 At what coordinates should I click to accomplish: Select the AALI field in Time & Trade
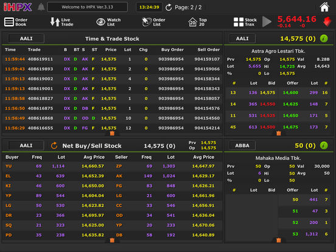(26, 38)
